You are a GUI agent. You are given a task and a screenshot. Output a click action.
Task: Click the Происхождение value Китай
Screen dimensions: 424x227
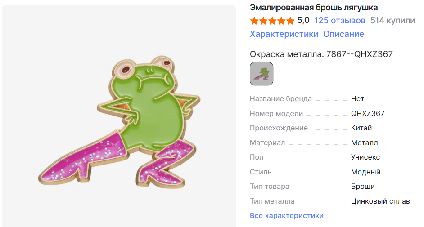361,128
